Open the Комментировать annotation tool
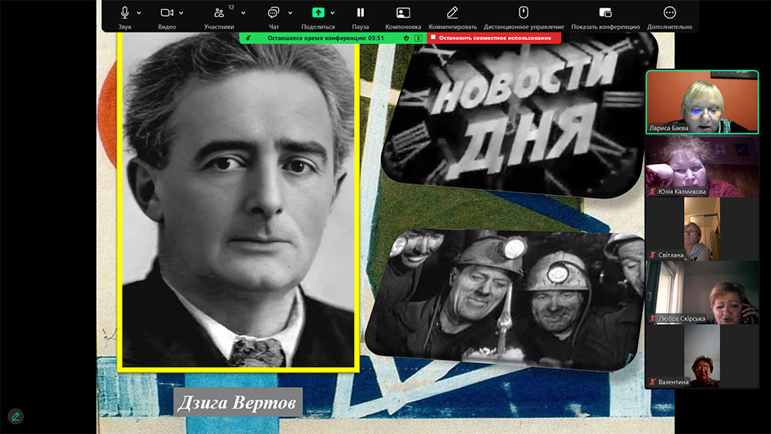 [x=453, y=13]
